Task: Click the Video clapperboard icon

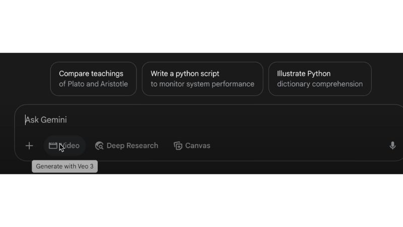Action: point(53,146)
